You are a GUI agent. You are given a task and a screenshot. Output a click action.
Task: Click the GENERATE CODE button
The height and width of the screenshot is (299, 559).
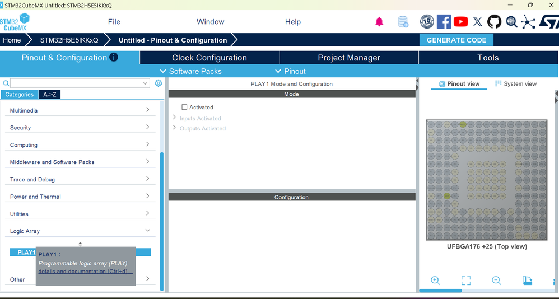click(x=456, y=40)
